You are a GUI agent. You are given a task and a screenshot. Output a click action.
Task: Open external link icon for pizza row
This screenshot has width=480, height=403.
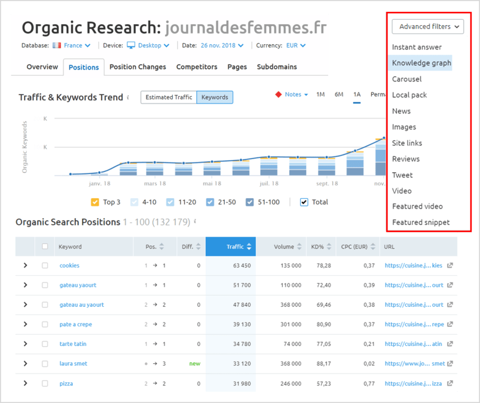tap(450, 383)
